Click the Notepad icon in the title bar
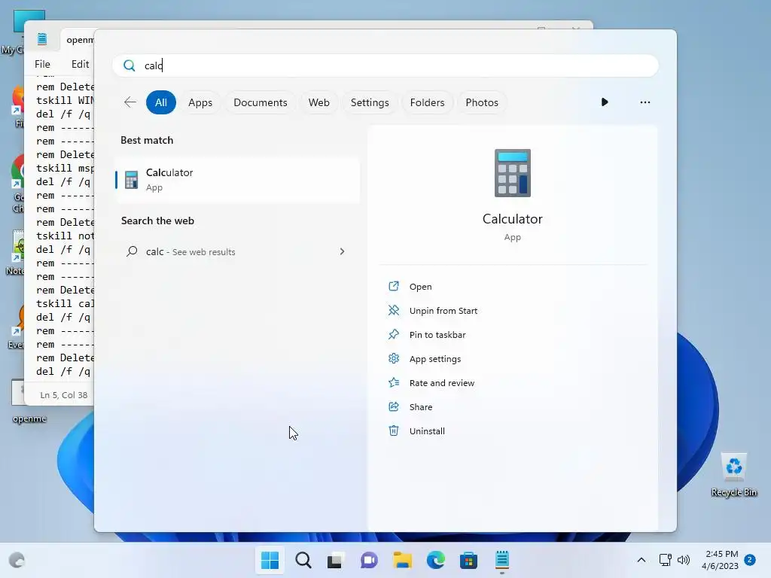Viewport: 771px width, 578px height. [42, 39]
